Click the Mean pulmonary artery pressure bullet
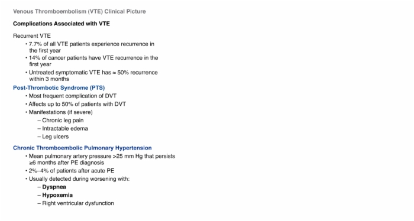Screen dimensions: 414x221 101,160
